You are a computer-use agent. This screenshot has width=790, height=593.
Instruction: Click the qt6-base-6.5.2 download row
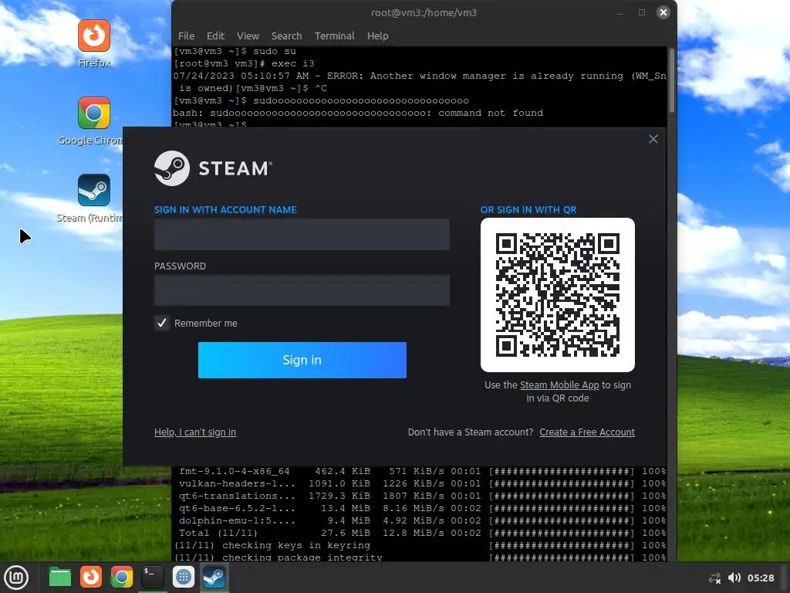pyautogui.click(x=422, y=508)
